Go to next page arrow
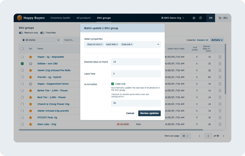 point(223,136)
